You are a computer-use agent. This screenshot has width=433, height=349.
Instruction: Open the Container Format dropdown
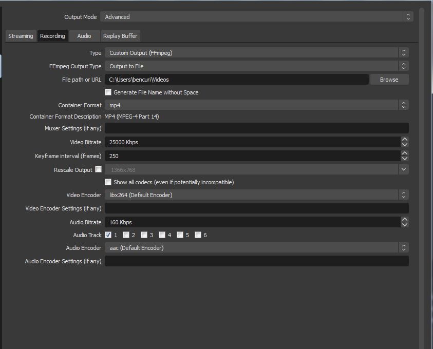point(256,105)
